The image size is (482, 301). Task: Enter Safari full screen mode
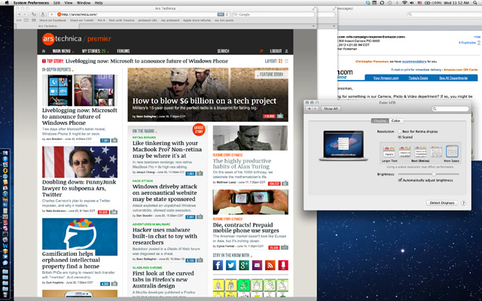point(314,8)
